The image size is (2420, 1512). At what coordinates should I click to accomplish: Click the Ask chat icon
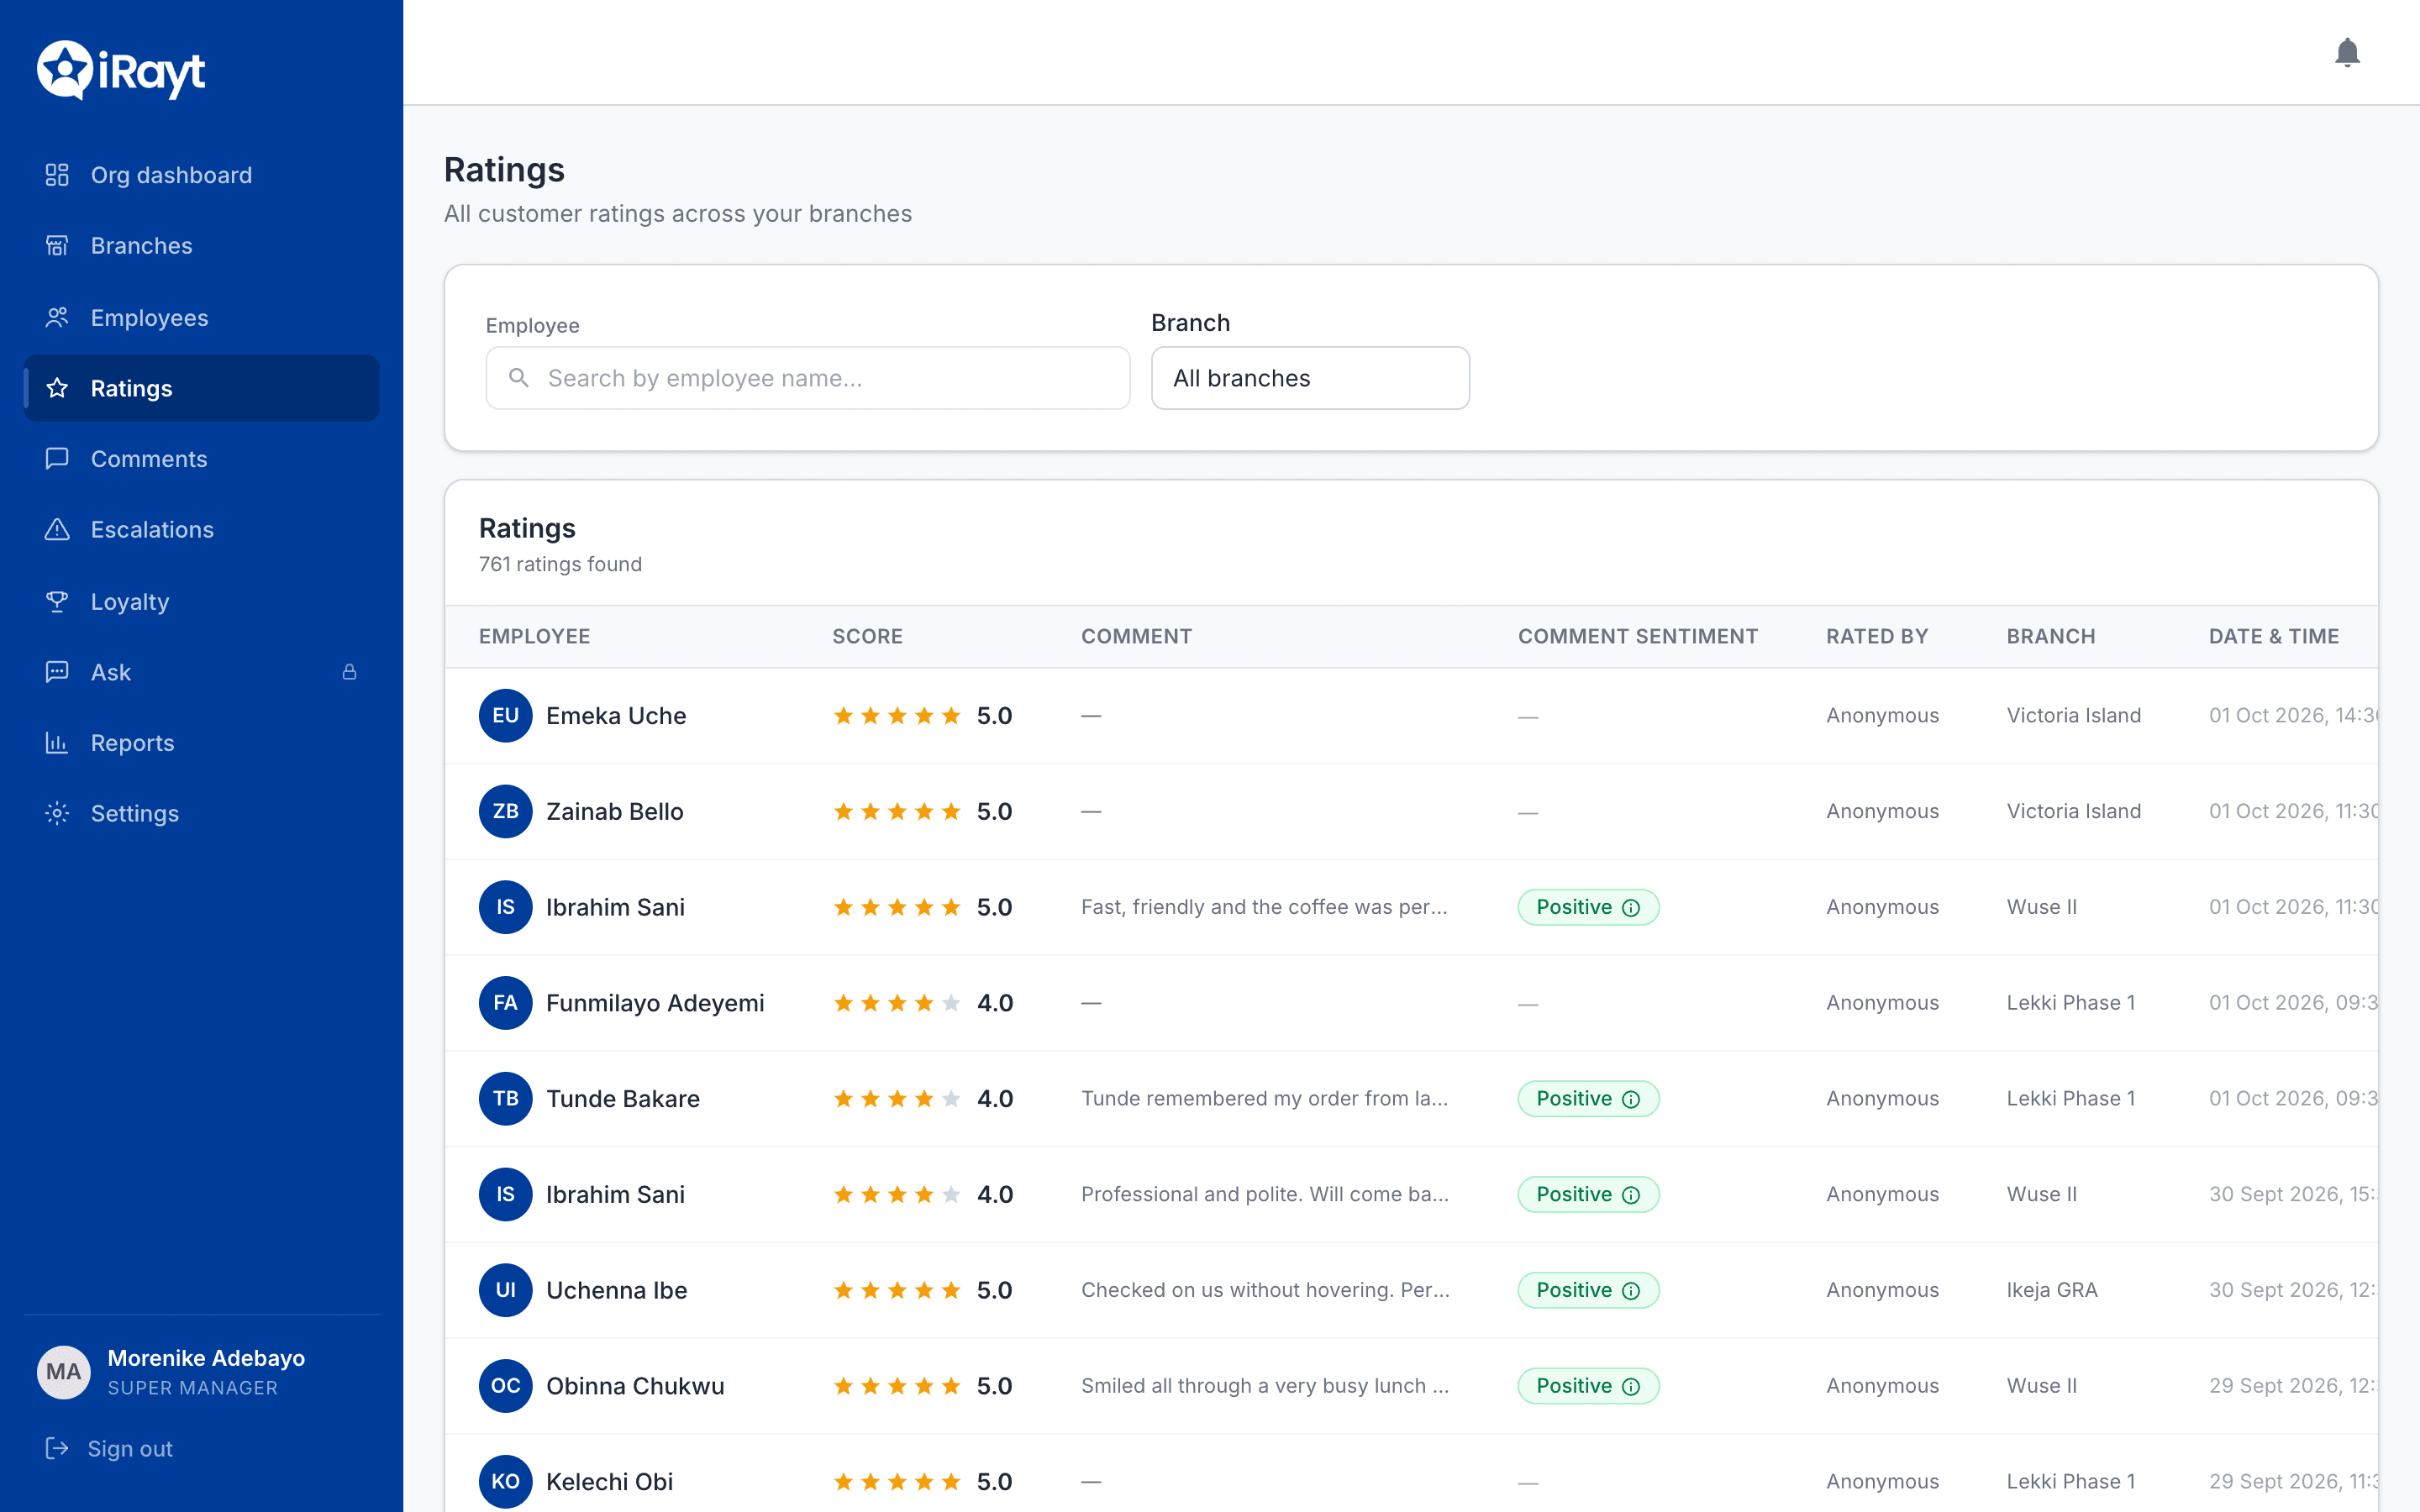pos(57,672)
